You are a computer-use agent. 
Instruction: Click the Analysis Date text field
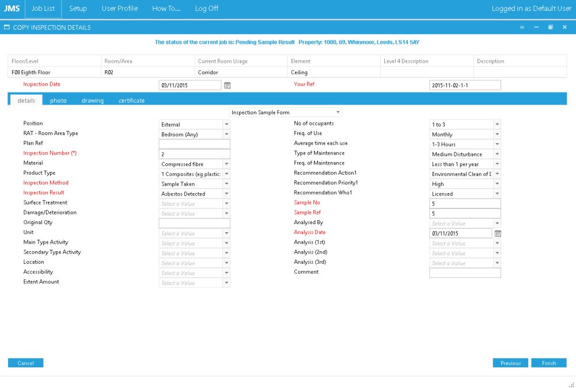tap(461, 233)
